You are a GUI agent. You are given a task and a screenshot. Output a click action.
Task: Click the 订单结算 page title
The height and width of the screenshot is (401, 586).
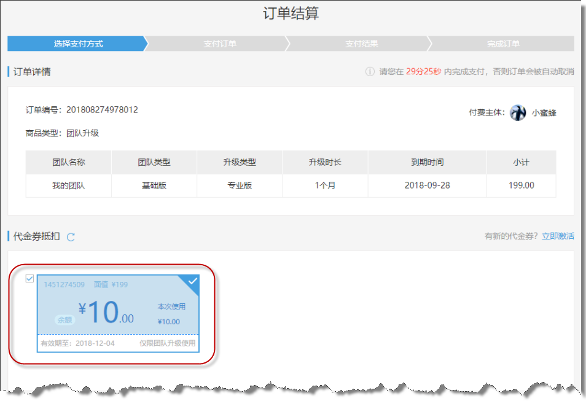click(x=291, y=14)
